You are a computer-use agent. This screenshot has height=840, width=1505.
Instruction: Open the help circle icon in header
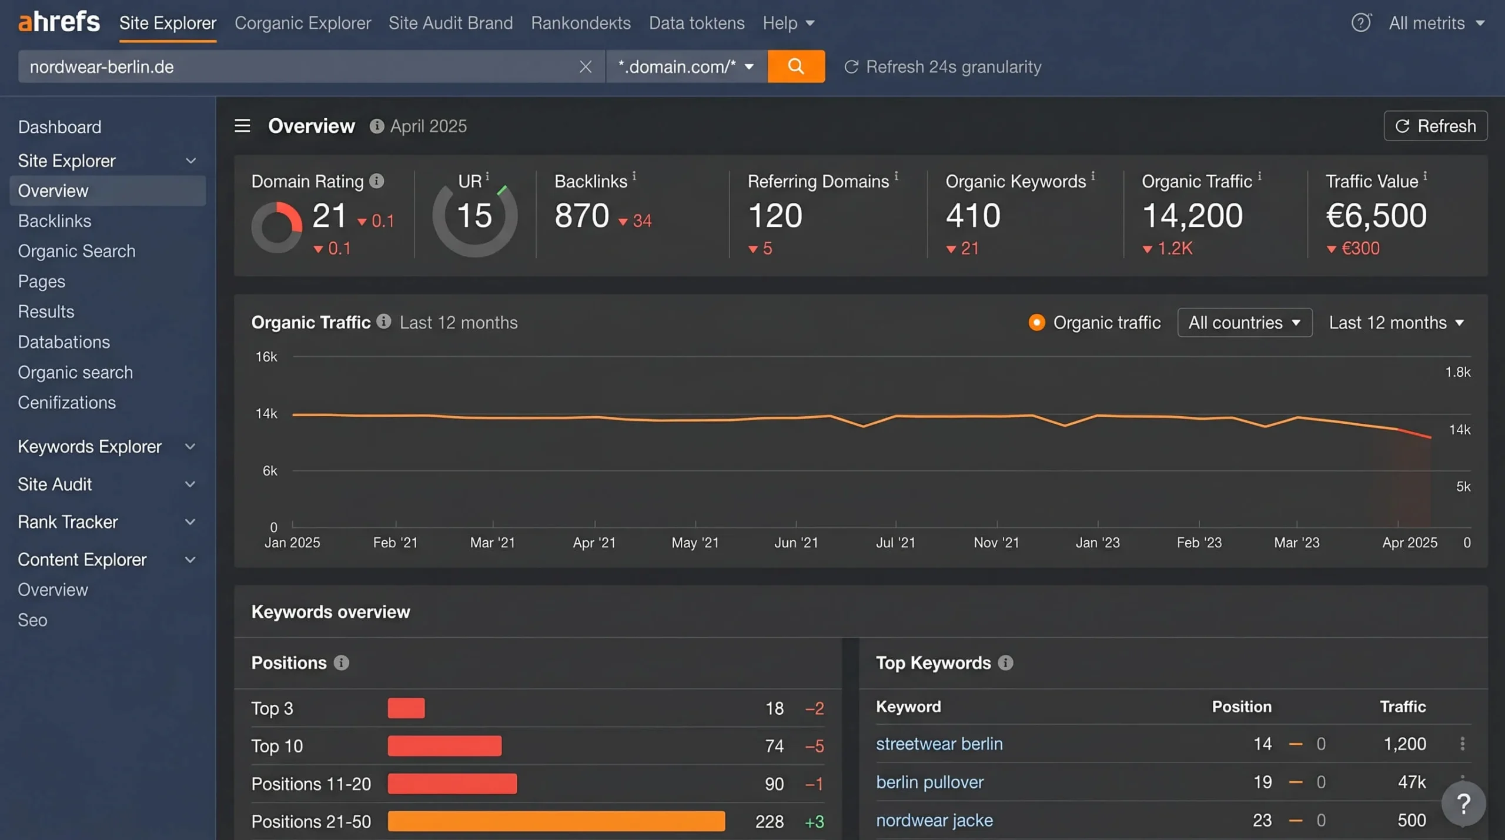(1360, 23)
